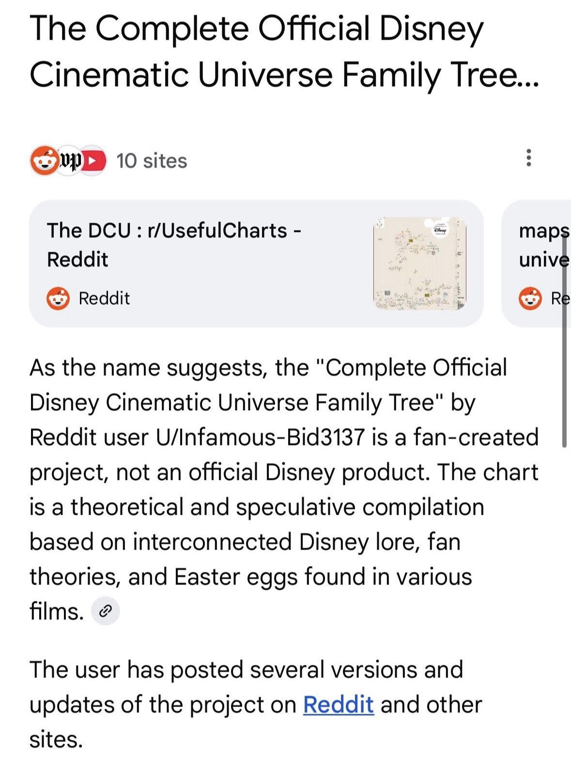Open the '10 sites' sources list
This screenshot has height=783, width=571.
(x=152, y=161)
